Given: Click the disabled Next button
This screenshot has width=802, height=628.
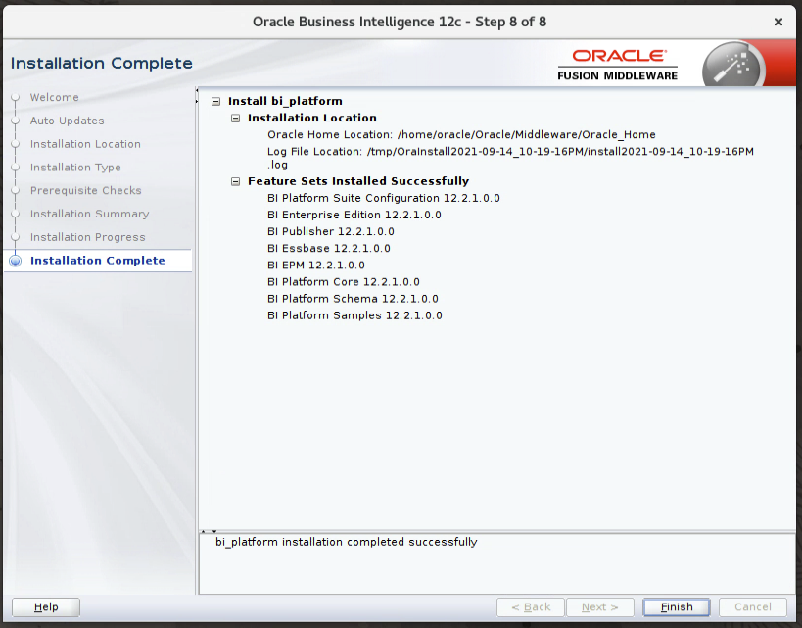Looking at the screenshot, I should point(599,607).
